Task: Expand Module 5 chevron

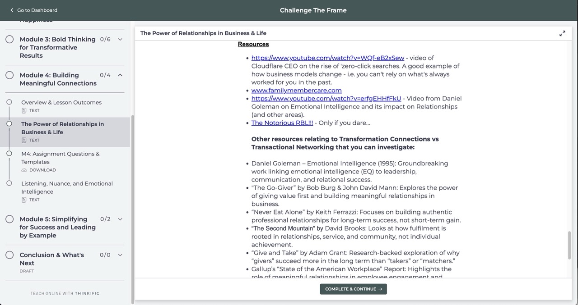Action: (120, 219)
